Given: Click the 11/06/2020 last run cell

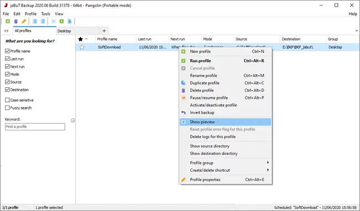Looking at the screenshot, I should coord(153,47).
